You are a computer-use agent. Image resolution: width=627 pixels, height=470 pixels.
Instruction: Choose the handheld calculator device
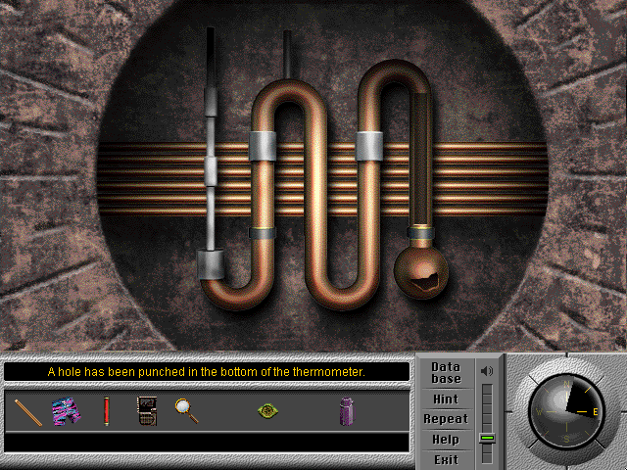(146, 411)
